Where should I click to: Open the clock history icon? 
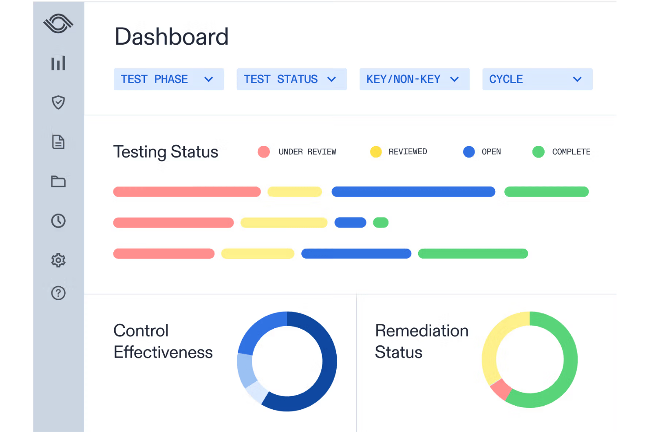pyautogui.click(x=58, y=221)
